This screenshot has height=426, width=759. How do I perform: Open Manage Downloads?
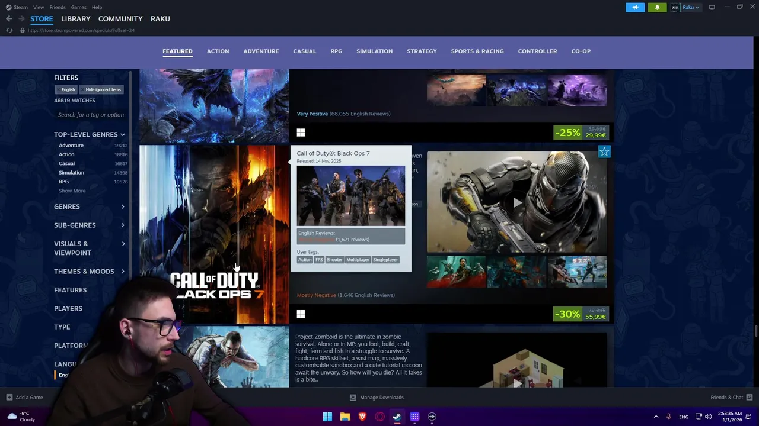[377, 398]
